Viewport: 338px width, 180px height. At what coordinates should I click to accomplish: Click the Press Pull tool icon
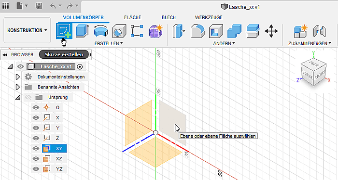click(179, 31)
